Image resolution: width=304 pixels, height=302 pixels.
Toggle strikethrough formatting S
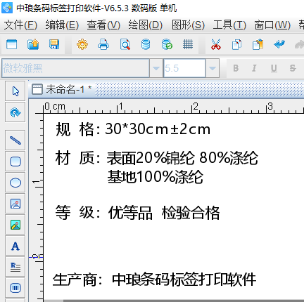coord(293,68)
